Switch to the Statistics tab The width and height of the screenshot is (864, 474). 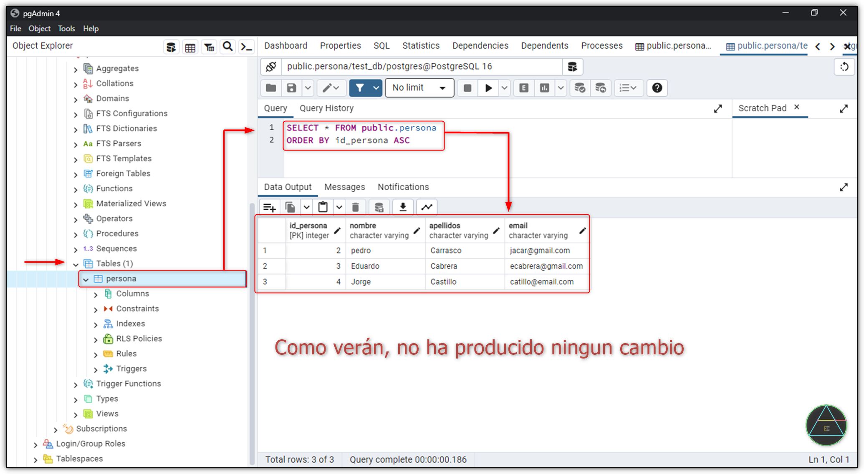point(421,45)
